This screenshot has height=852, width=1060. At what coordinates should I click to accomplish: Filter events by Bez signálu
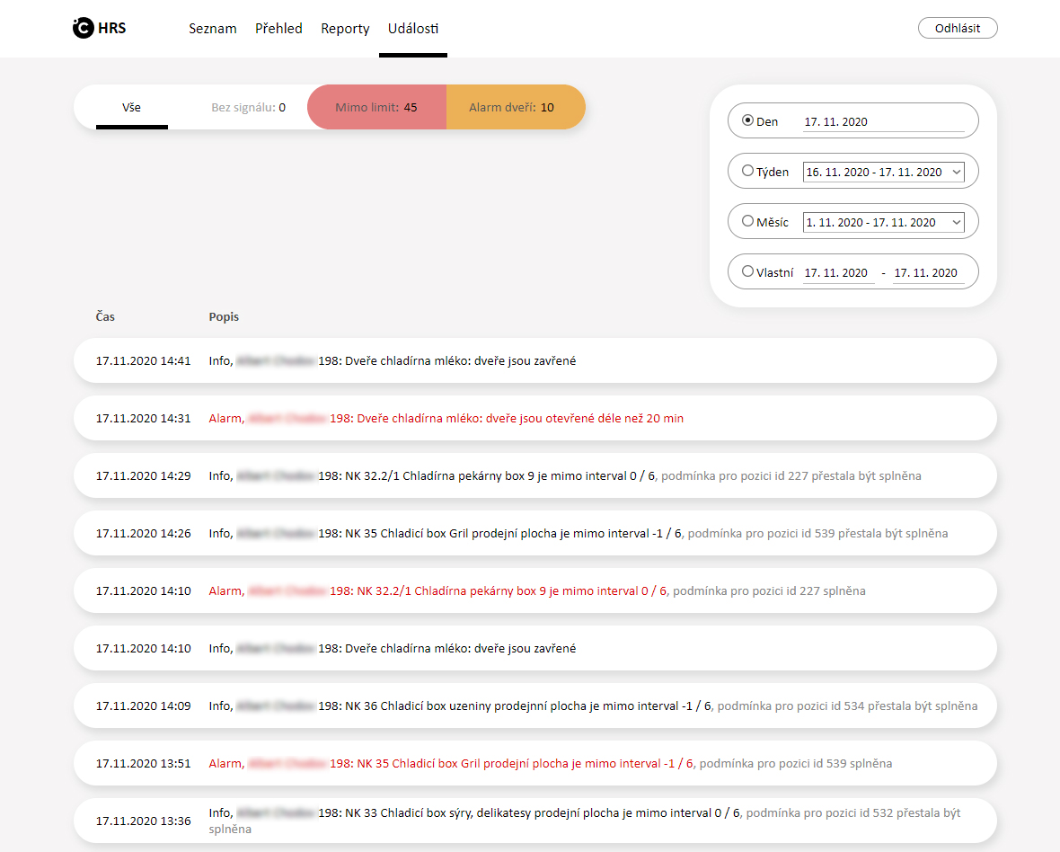coord(248,108)
